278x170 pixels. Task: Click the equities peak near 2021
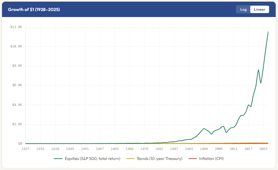click(x=258, y=70)
